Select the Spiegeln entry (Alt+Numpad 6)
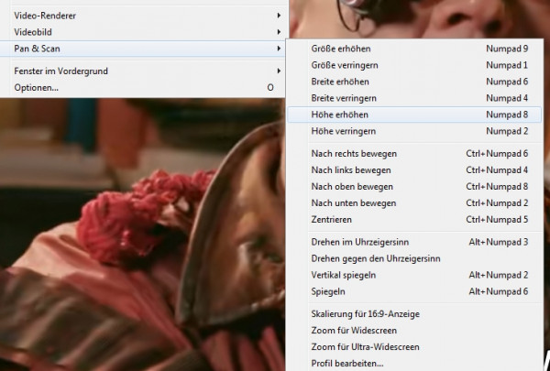Viewport: 550px width, 371px height. pos(414,291)
